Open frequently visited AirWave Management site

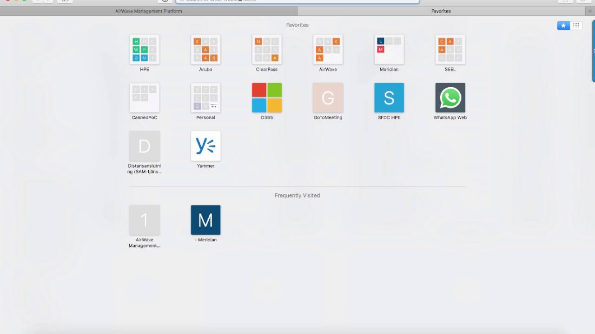click(145, 220)
